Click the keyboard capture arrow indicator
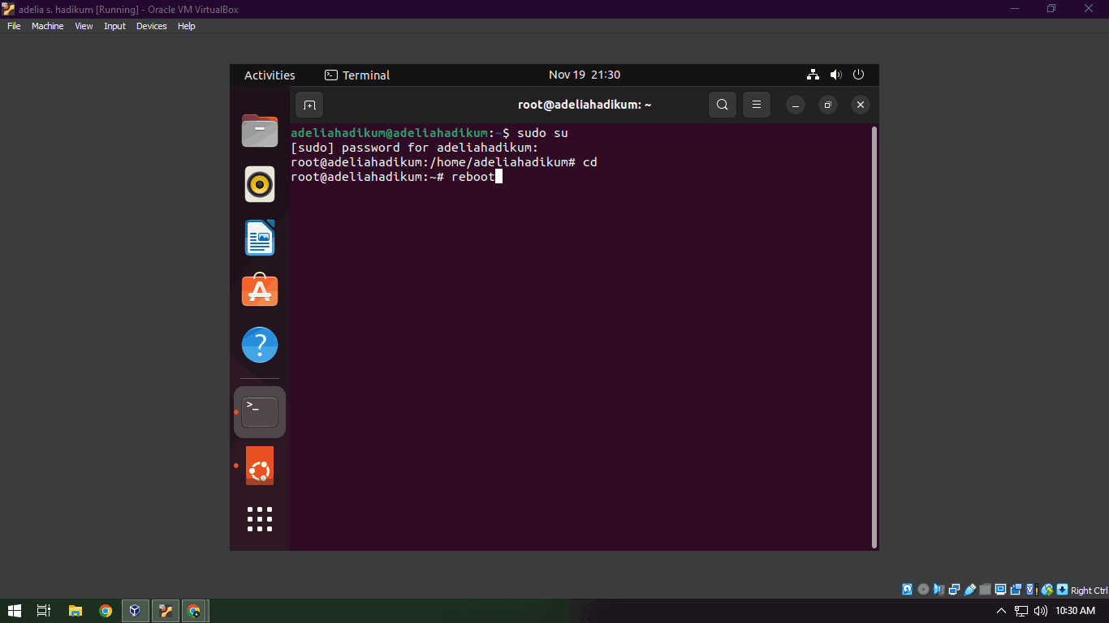This screenshot has width=1109, height=623. [x=1063, y=590]
